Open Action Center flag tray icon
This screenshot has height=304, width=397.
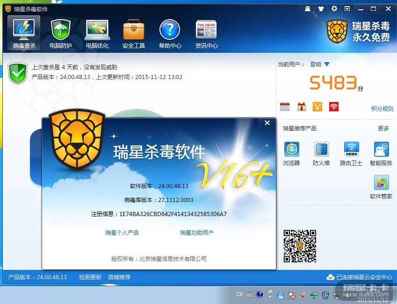(x=292, y=296)
